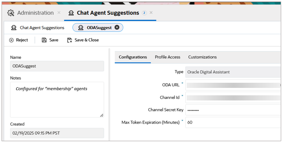Open the Type dropdown showing Oracle Digital Assistant
Image resolution: width=282 pixels, height=142 pixels.
(x=233, y=72)
